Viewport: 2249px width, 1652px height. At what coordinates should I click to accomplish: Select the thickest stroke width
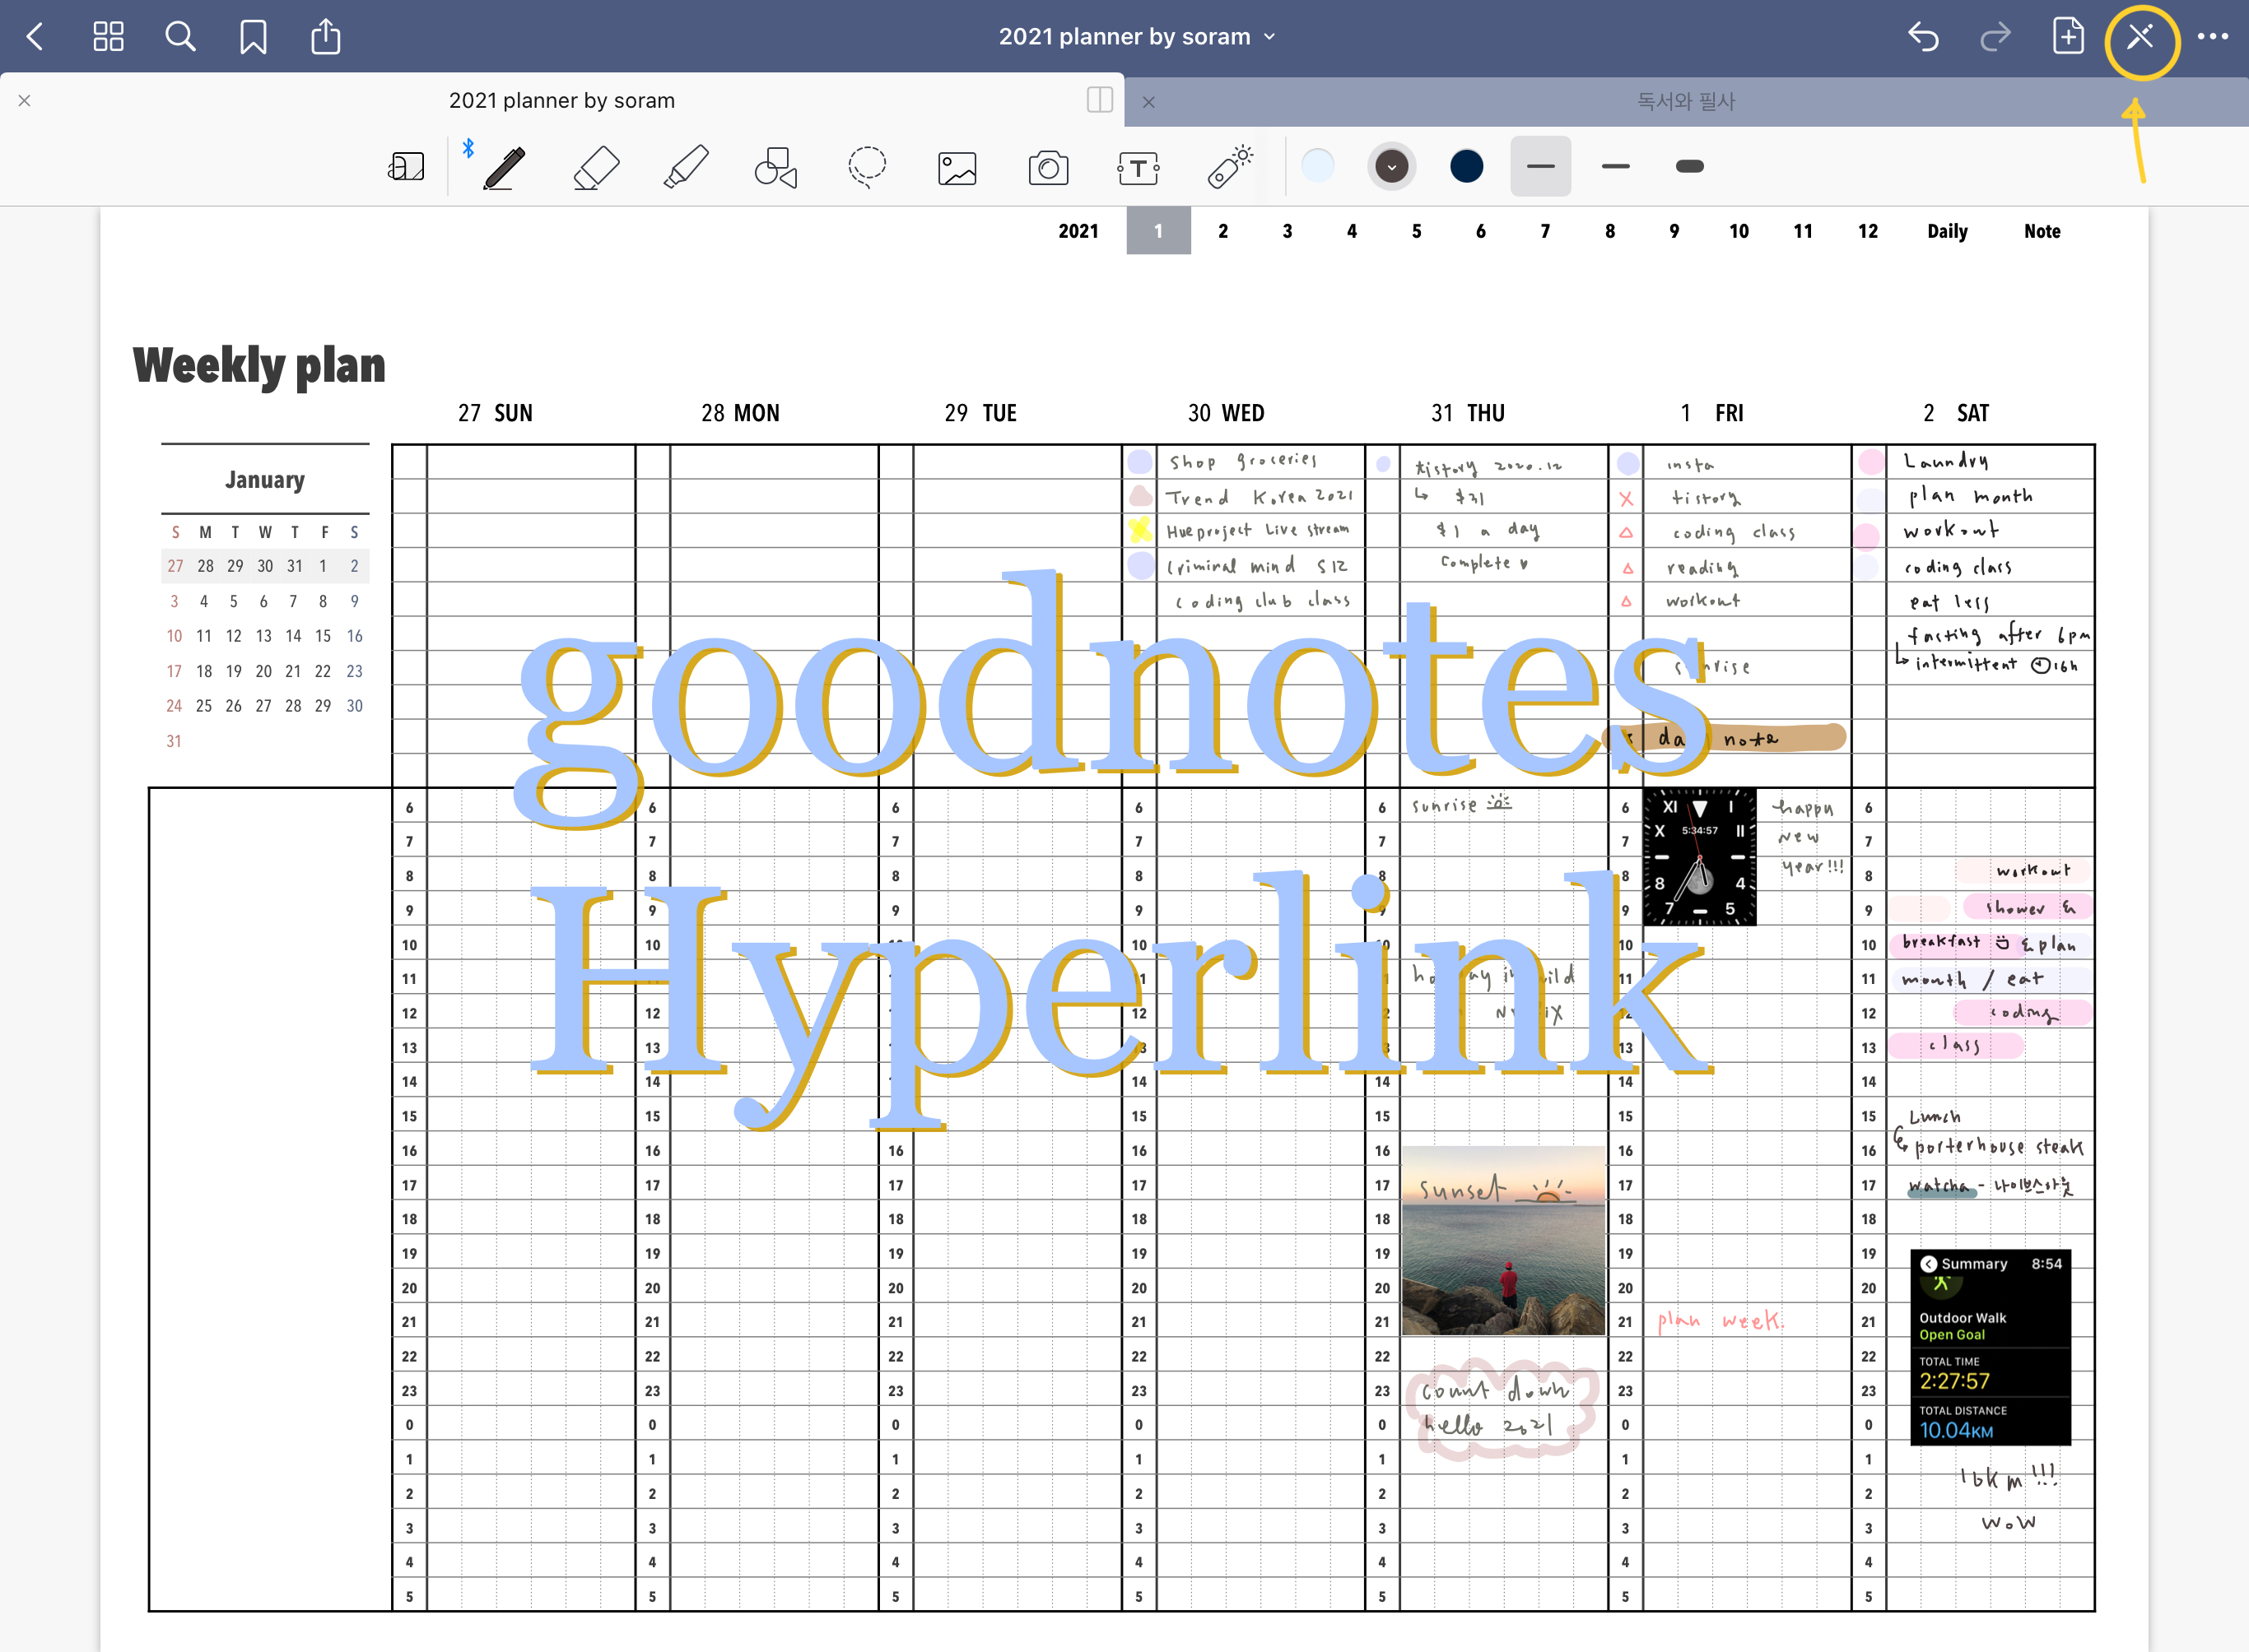1688,167
